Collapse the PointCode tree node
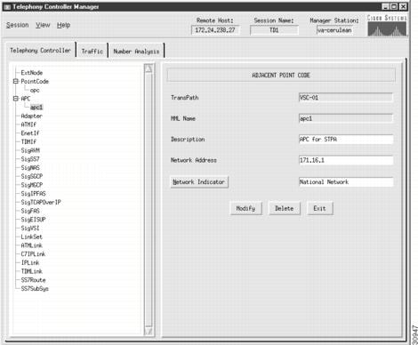 [15, 81]
